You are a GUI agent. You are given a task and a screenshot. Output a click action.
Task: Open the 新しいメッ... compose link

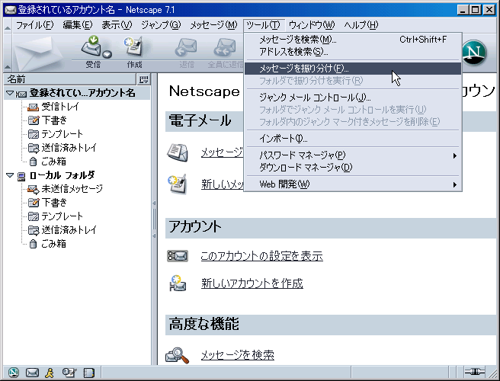(x=223, y=184)
